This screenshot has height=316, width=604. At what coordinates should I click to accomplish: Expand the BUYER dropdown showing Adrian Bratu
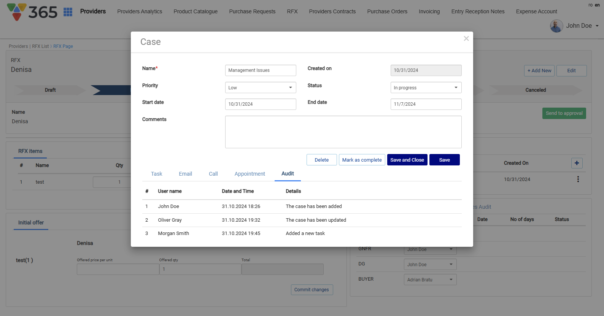pos(430,279)
